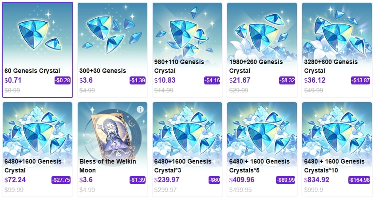Click the $72.24 price
Screen dimensions: 375x200
tap(16, 180)
